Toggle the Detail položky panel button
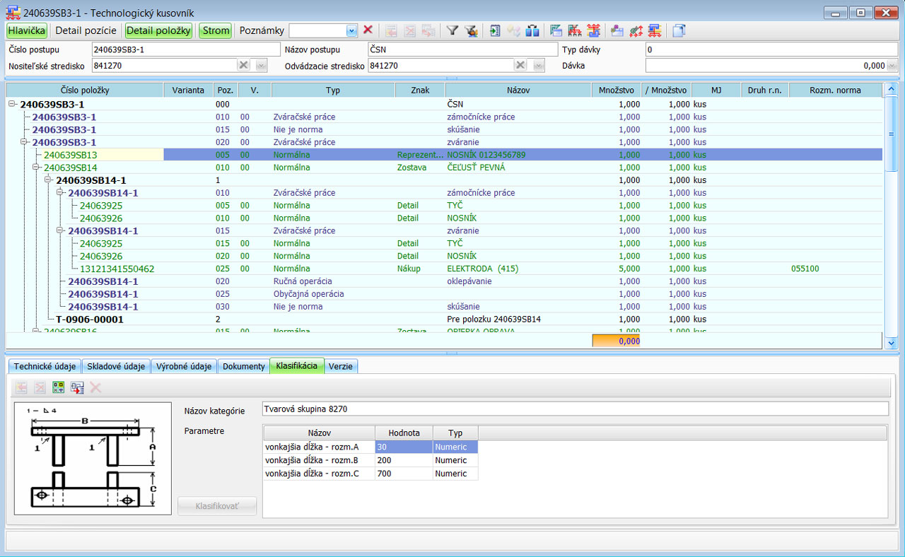This screenshot has width=905, height=557. click(158, 30)
